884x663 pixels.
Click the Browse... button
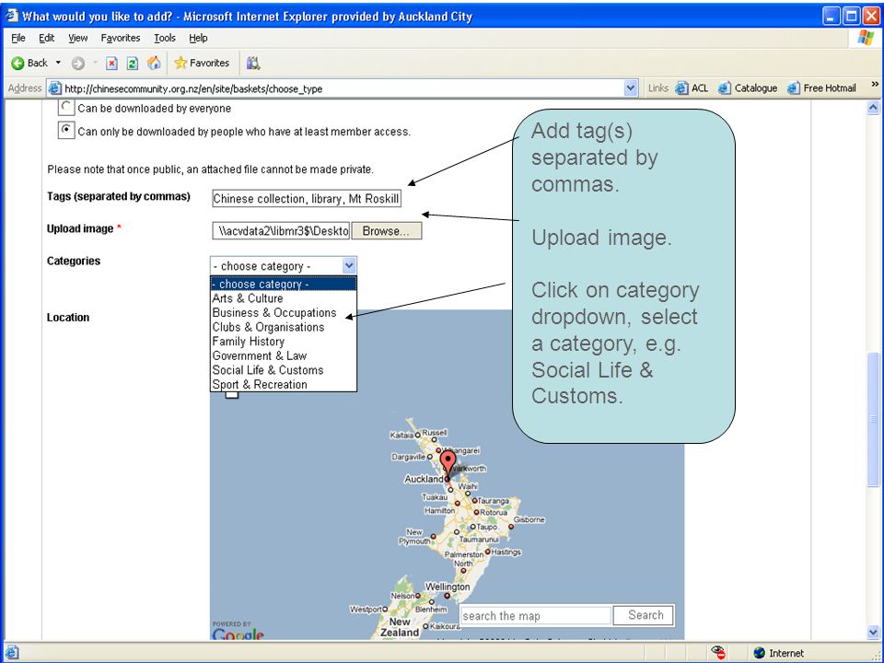coord(386,230)
